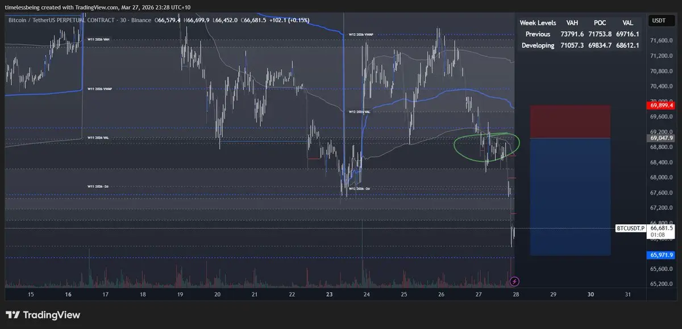This screenshot has height=329, width=682.
Task: Click date 21 on the time axis
Action: coord(255,294)
